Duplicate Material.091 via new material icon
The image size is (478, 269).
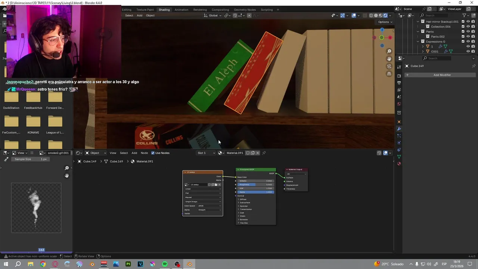pos(253,153)
